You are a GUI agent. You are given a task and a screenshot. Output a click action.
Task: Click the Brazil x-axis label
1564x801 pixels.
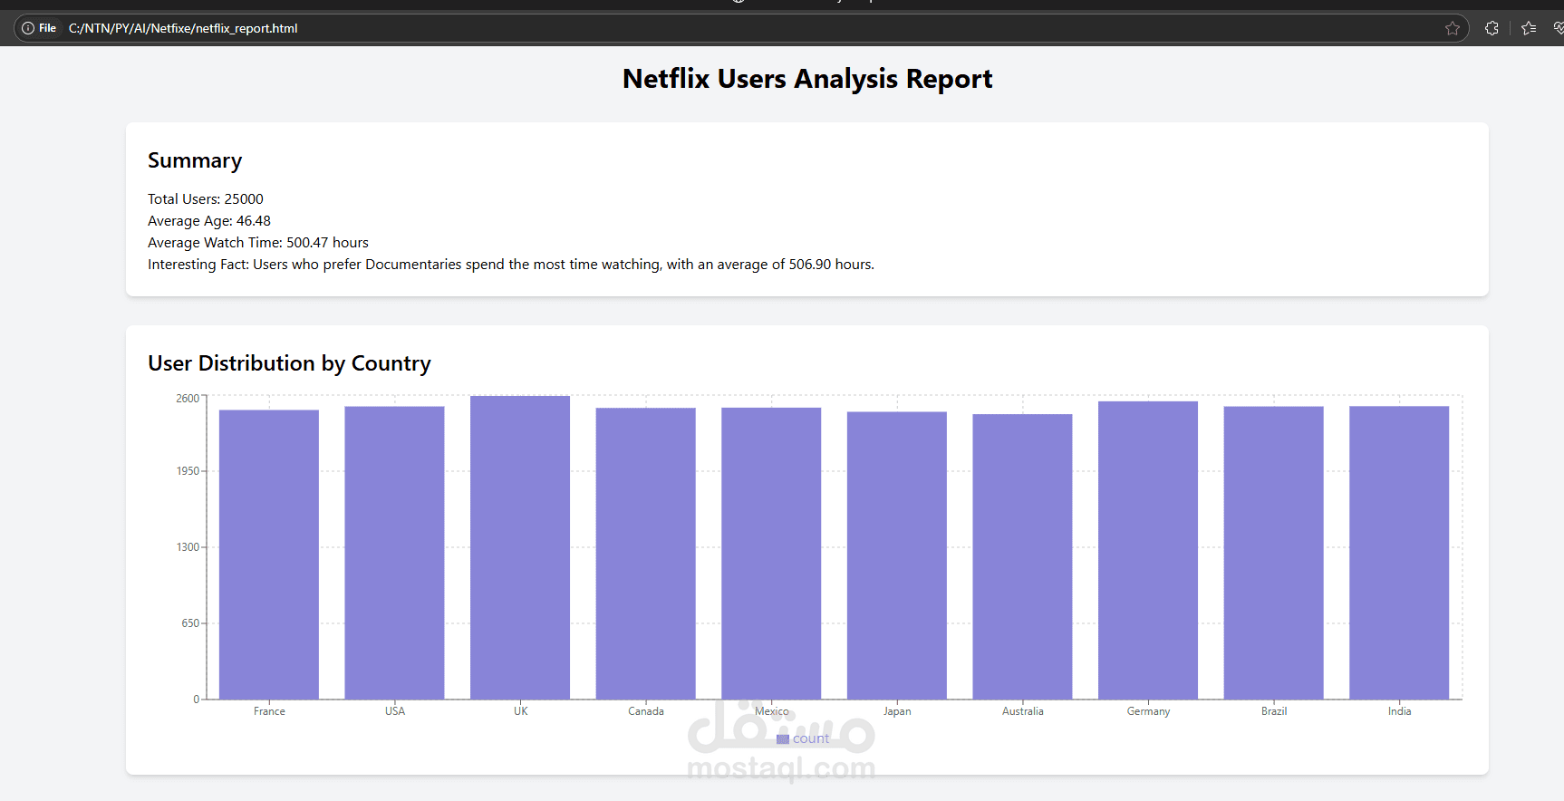(x=1274, y=711)
